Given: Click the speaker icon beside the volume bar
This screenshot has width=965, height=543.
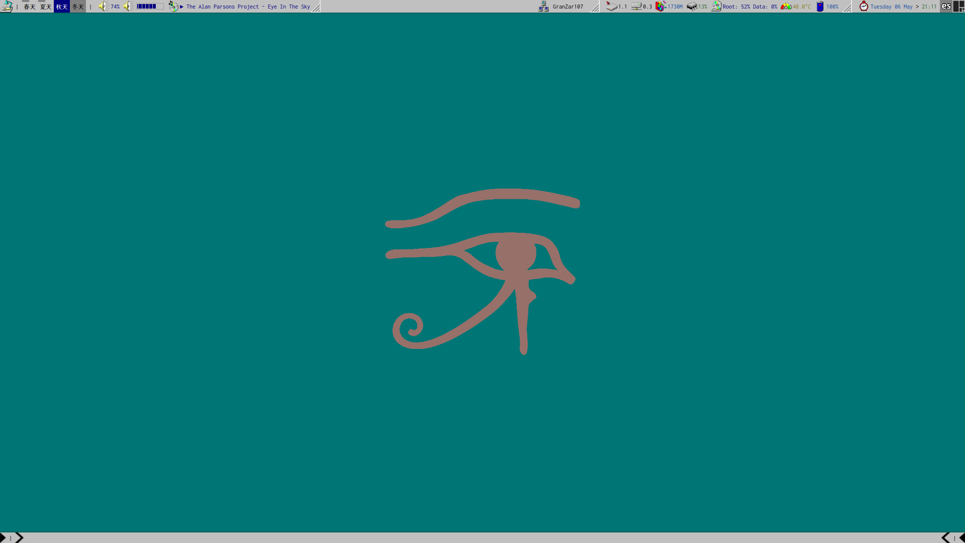Looking at the screenshot, I should click(128, 7).
